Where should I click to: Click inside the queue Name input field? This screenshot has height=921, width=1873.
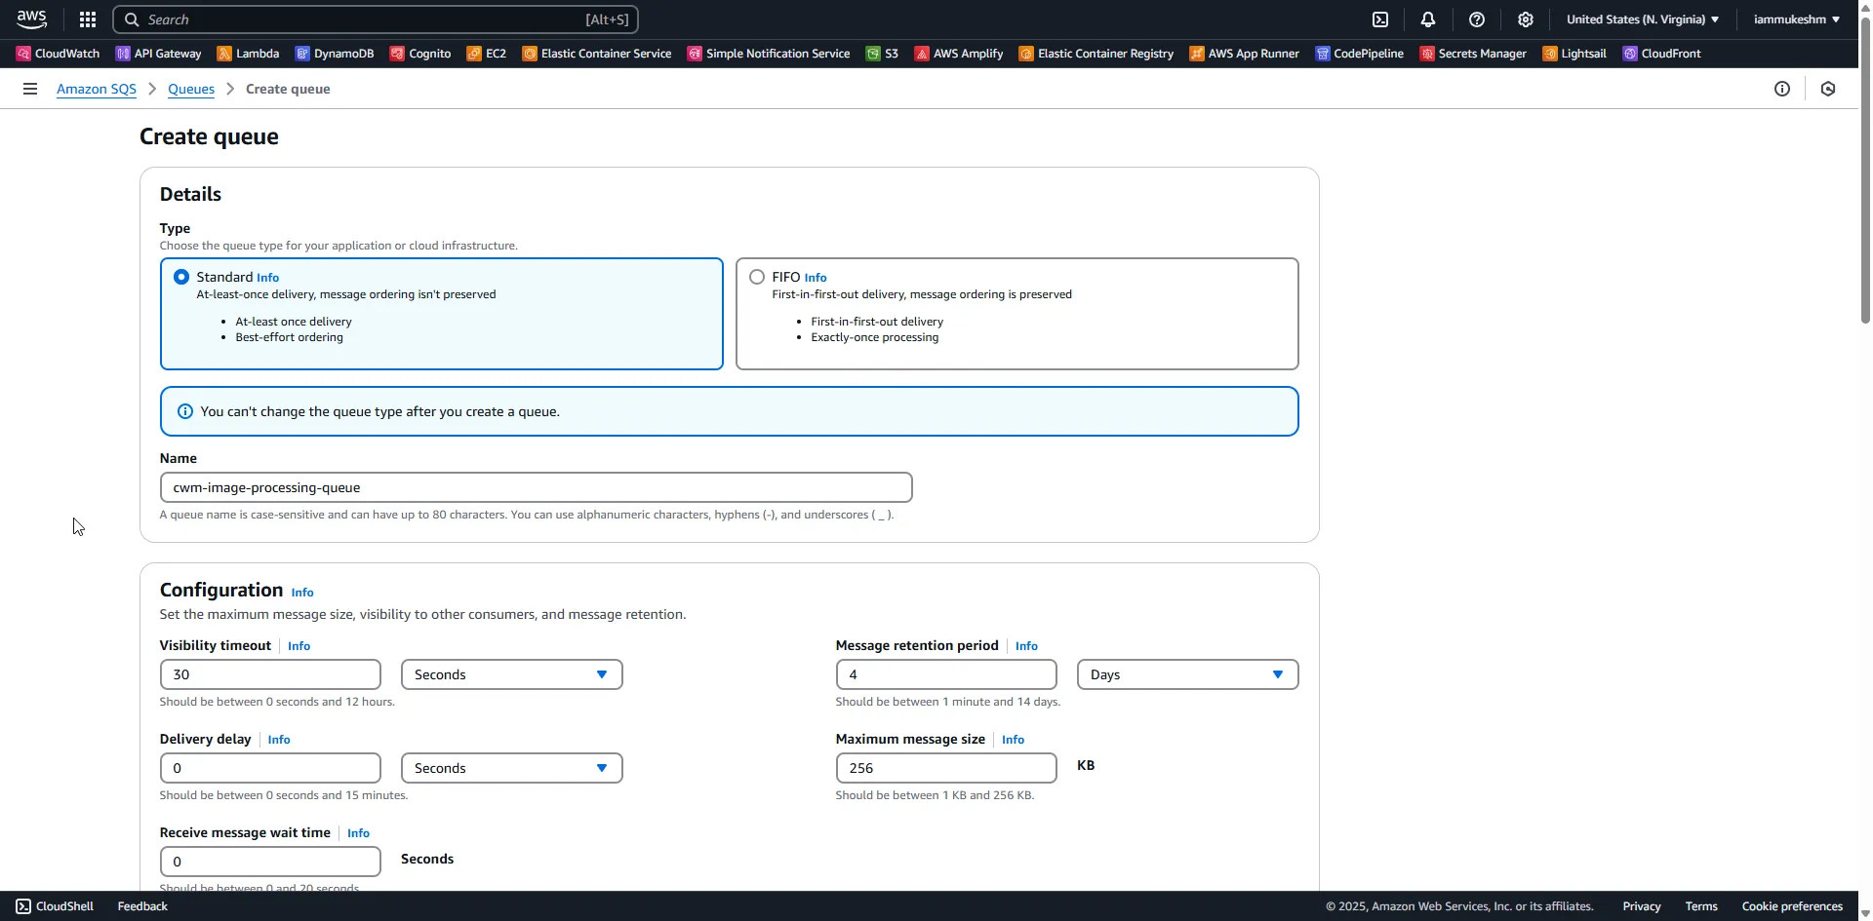point(536,487)
